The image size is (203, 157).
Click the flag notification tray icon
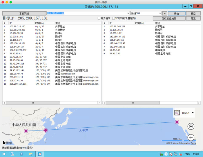click(x=171, y=154)
